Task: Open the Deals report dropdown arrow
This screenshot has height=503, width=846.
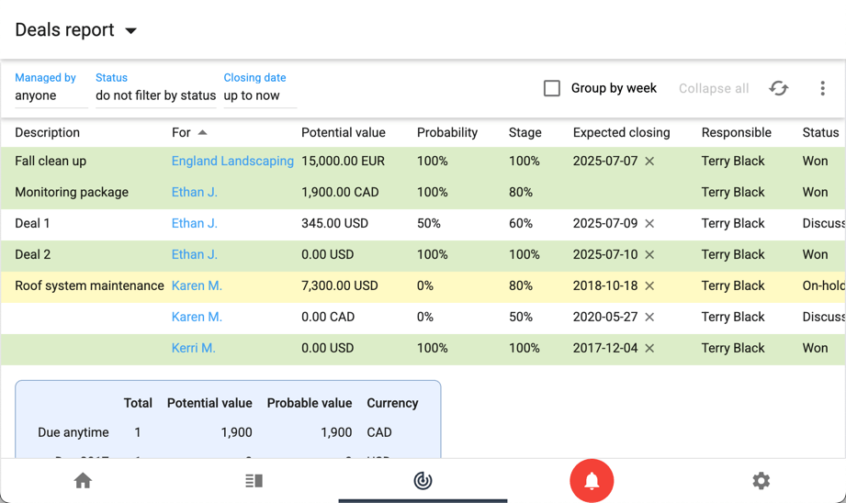Action: (130, 30)
